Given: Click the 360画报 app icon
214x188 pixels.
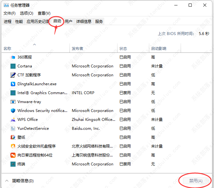Looking at the screenshot, I should pos(13,57).
